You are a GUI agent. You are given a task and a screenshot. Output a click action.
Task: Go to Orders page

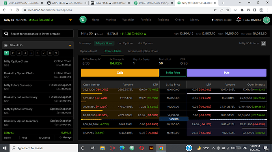coord(179,20)
